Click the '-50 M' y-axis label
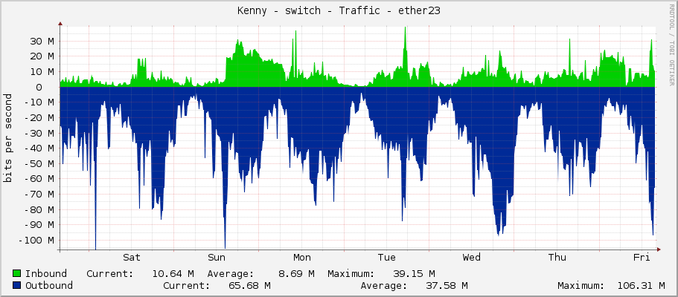This screenshot has height=297, width=678. [39, 163]
